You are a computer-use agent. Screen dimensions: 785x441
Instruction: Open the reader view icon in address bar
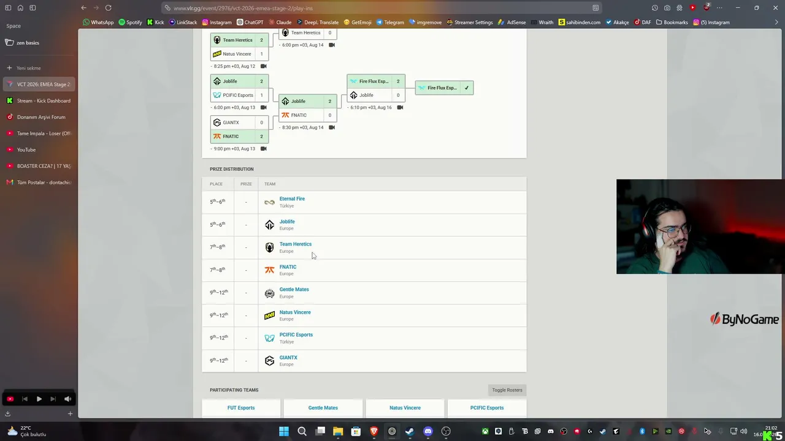pyautogui.click(x=595, y=8)
